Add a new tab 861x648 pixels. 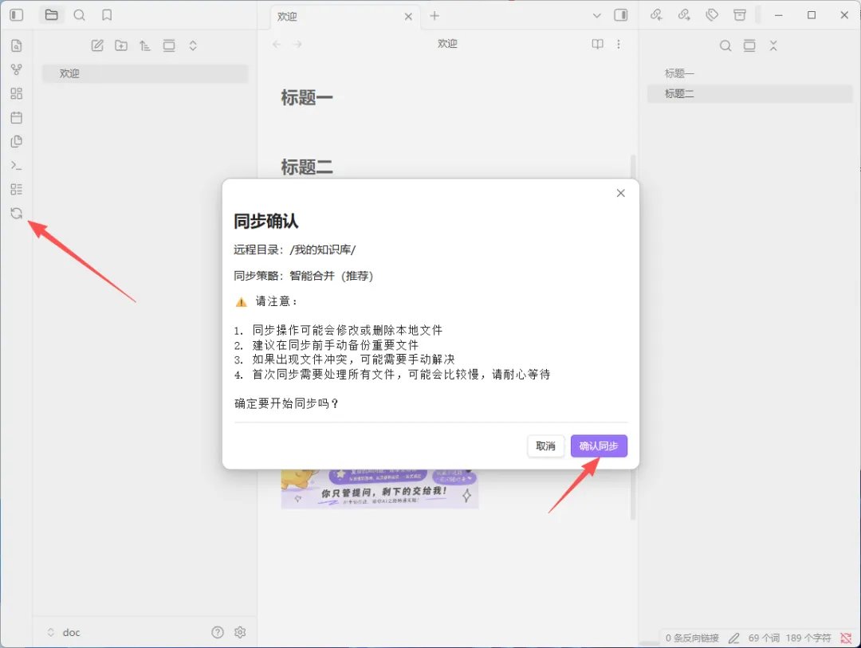(434, 16)
